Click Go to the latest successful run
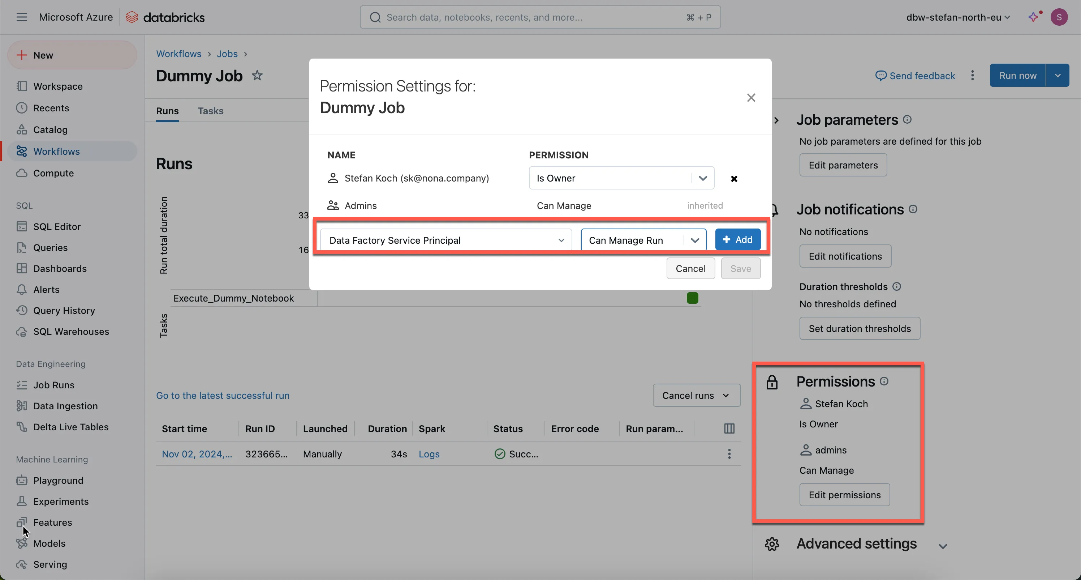 point(223,395)
